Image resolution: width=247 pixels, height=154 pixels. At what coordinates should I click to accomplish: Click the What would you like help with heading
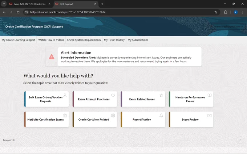point(58,76)
